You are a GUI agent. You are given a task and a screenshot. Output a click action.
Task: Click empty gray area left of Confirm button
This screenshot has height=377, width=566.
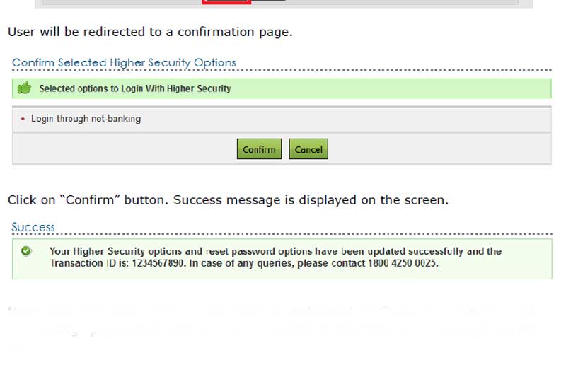(x=120, y=149)
